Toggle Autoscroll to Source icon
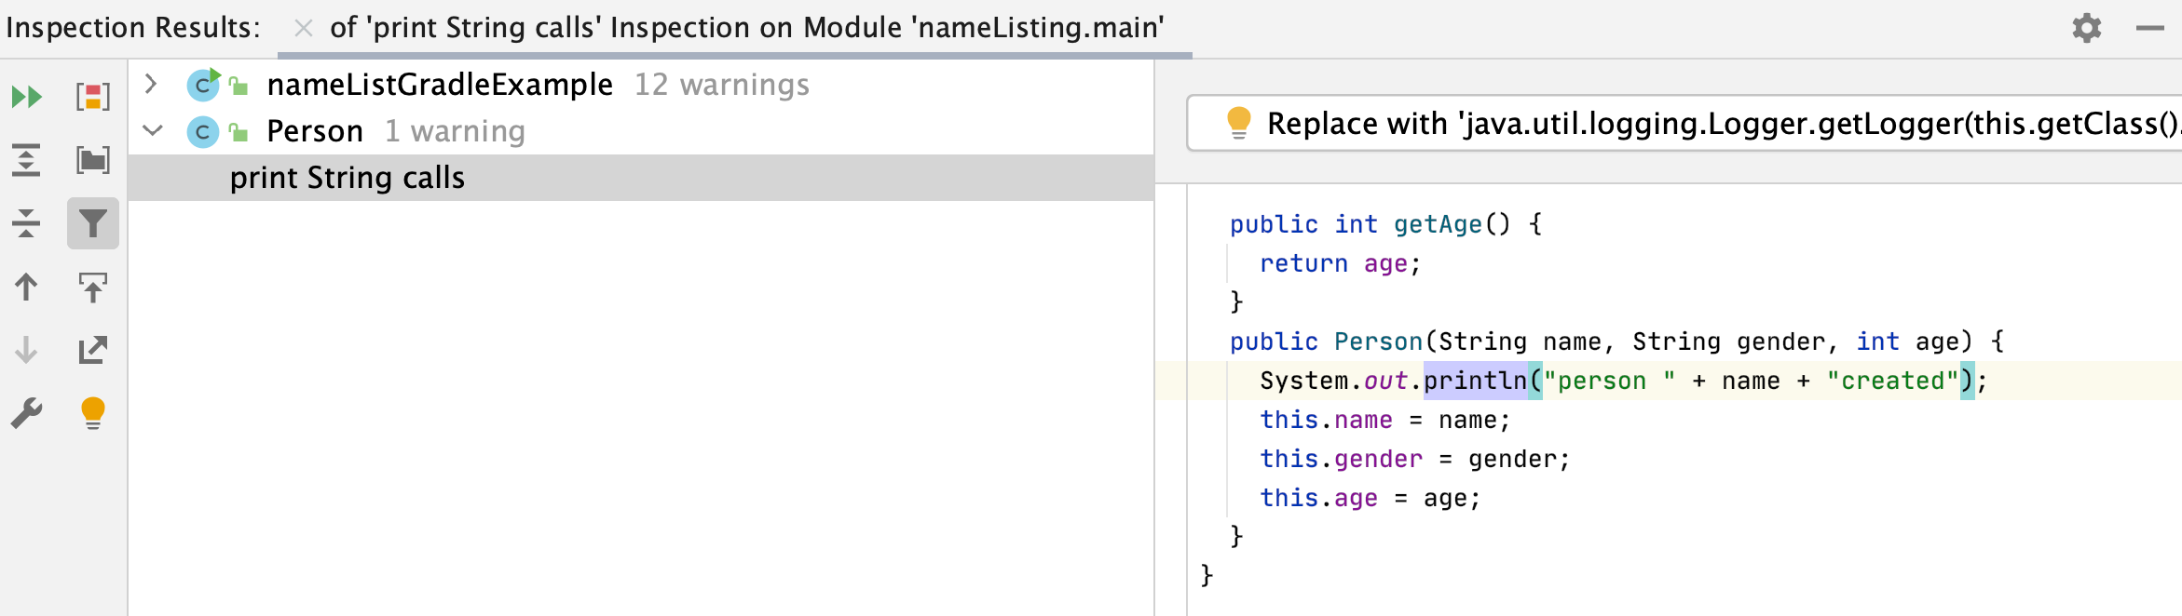Image resolution: width=2182 pixels, height=616 pixels. coord(93,287)
